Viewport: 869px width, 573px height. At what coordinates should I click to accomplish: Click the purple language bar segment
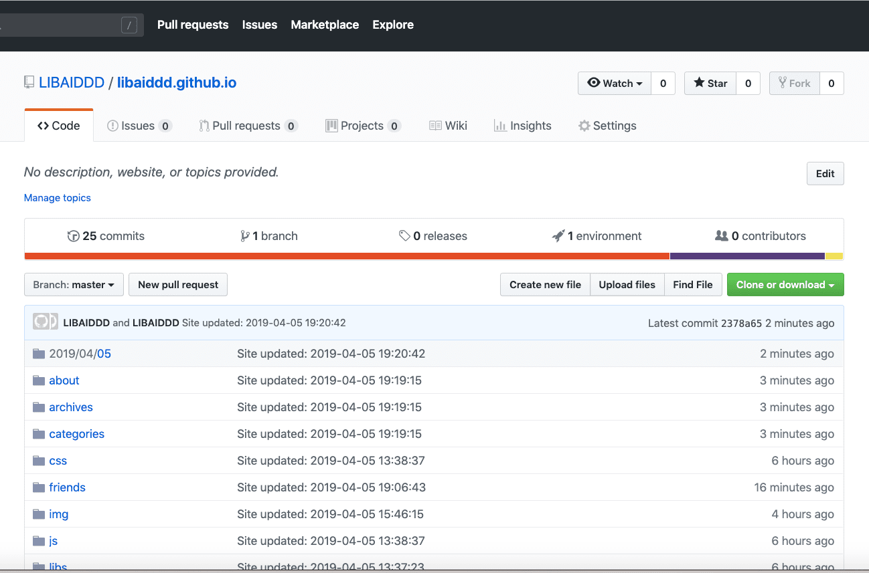(x=747, y=256)
